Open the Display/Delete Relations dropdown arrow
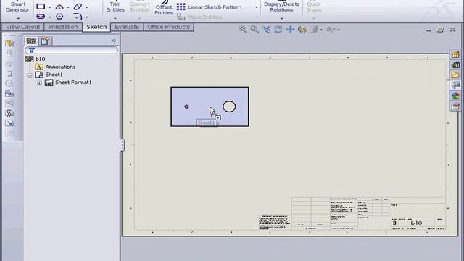 click(281, 18)
